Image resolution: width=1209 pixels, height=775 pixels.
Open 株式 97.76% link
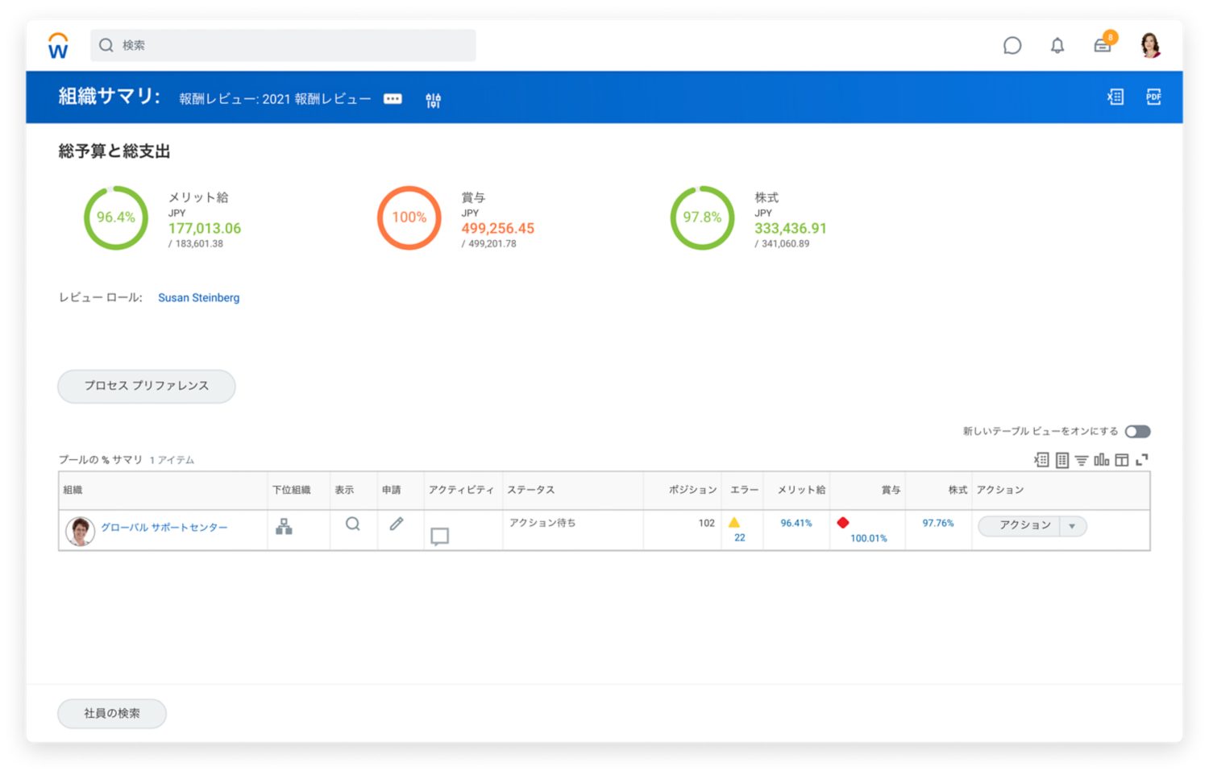click(x=938, y=523)
